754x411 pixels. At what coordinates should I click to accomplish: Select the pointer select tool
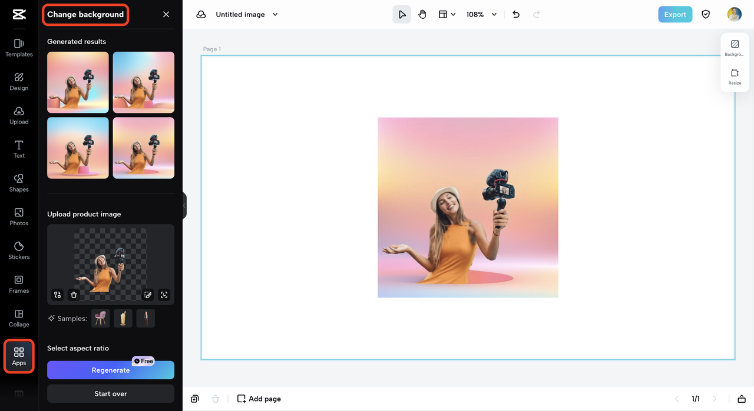[x=402, y=14]
